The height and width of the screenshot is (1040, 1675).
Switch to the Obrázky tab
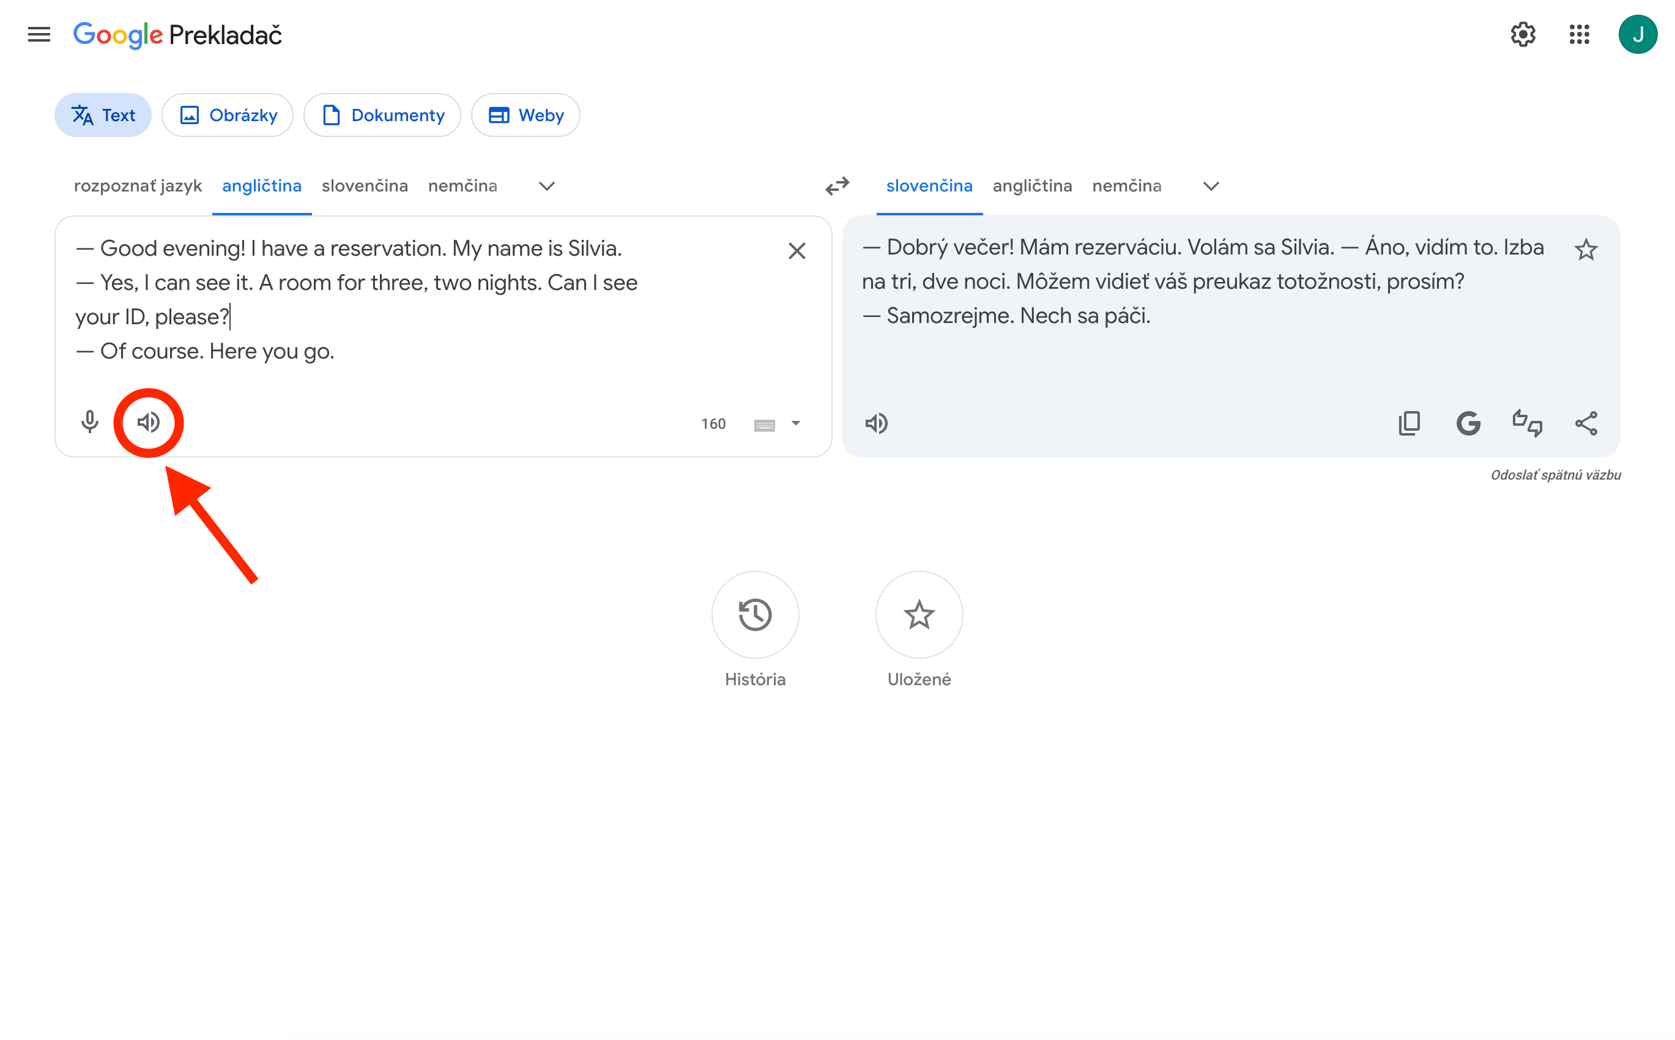click(x=228, y=115)
